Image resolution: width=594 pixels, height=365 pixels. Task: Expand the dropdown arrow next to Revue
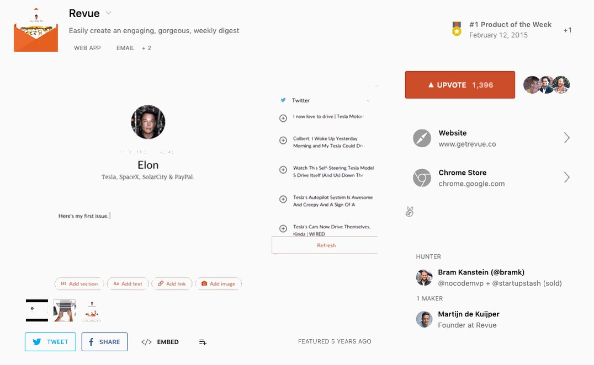(x=108, y=13)
